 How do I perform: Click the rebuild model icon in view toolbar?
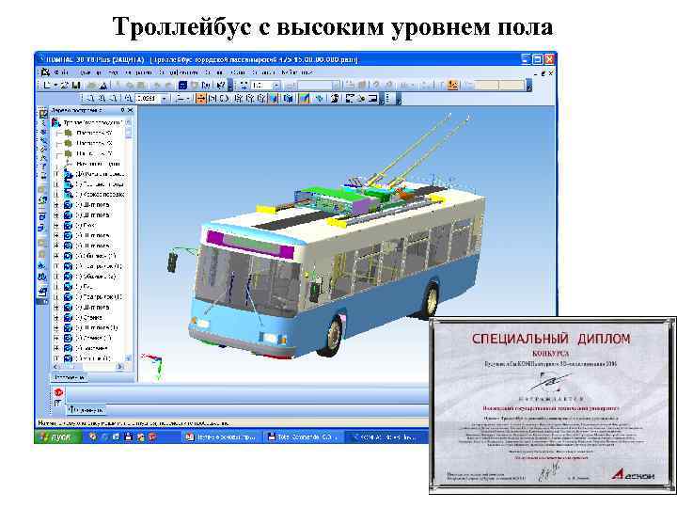(335, 99)
